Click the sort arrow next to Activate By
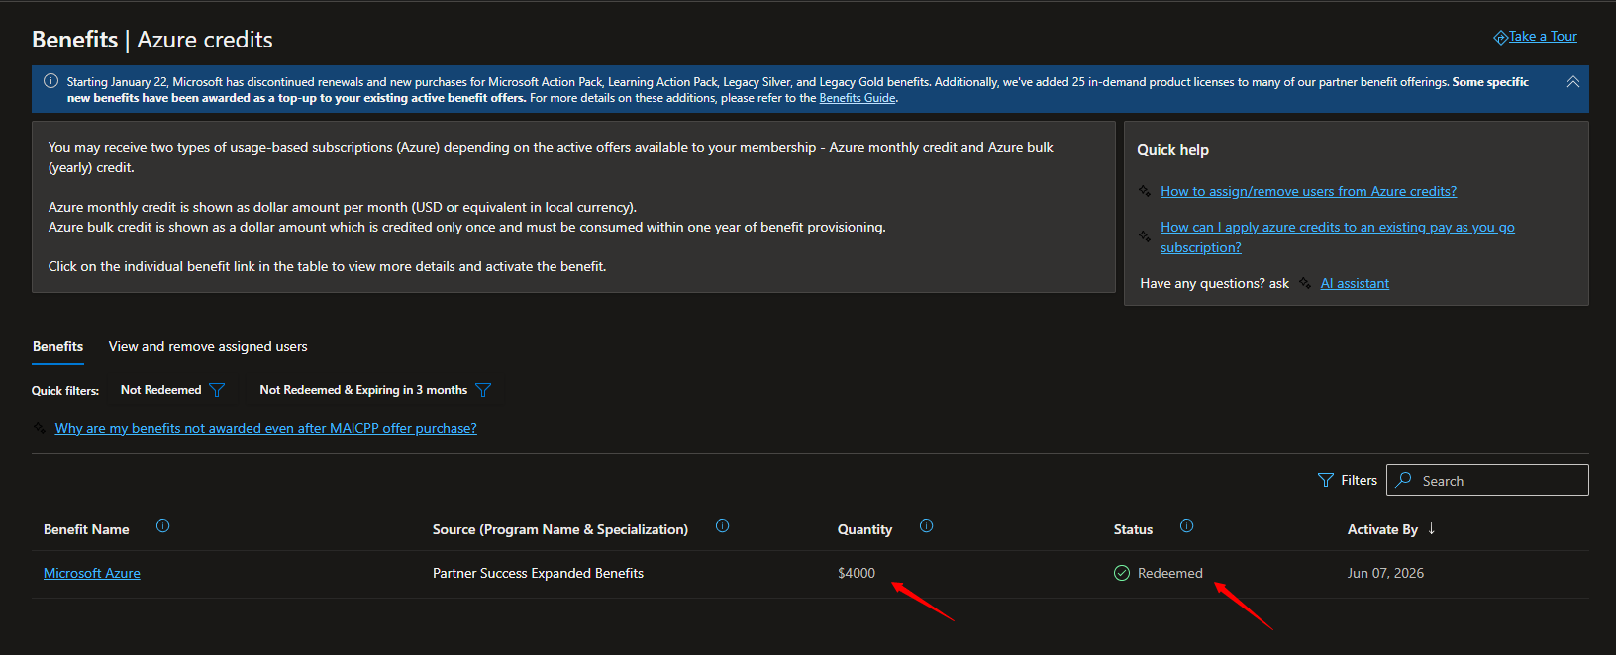 tap(1432, 528)
